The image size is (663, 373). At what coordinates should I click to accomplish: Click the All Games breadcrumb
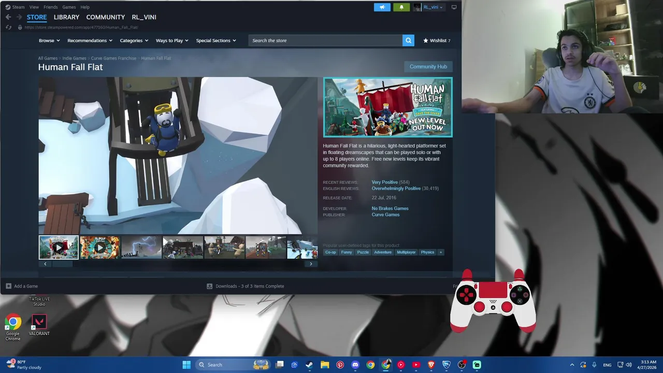(x=48, y=58)
